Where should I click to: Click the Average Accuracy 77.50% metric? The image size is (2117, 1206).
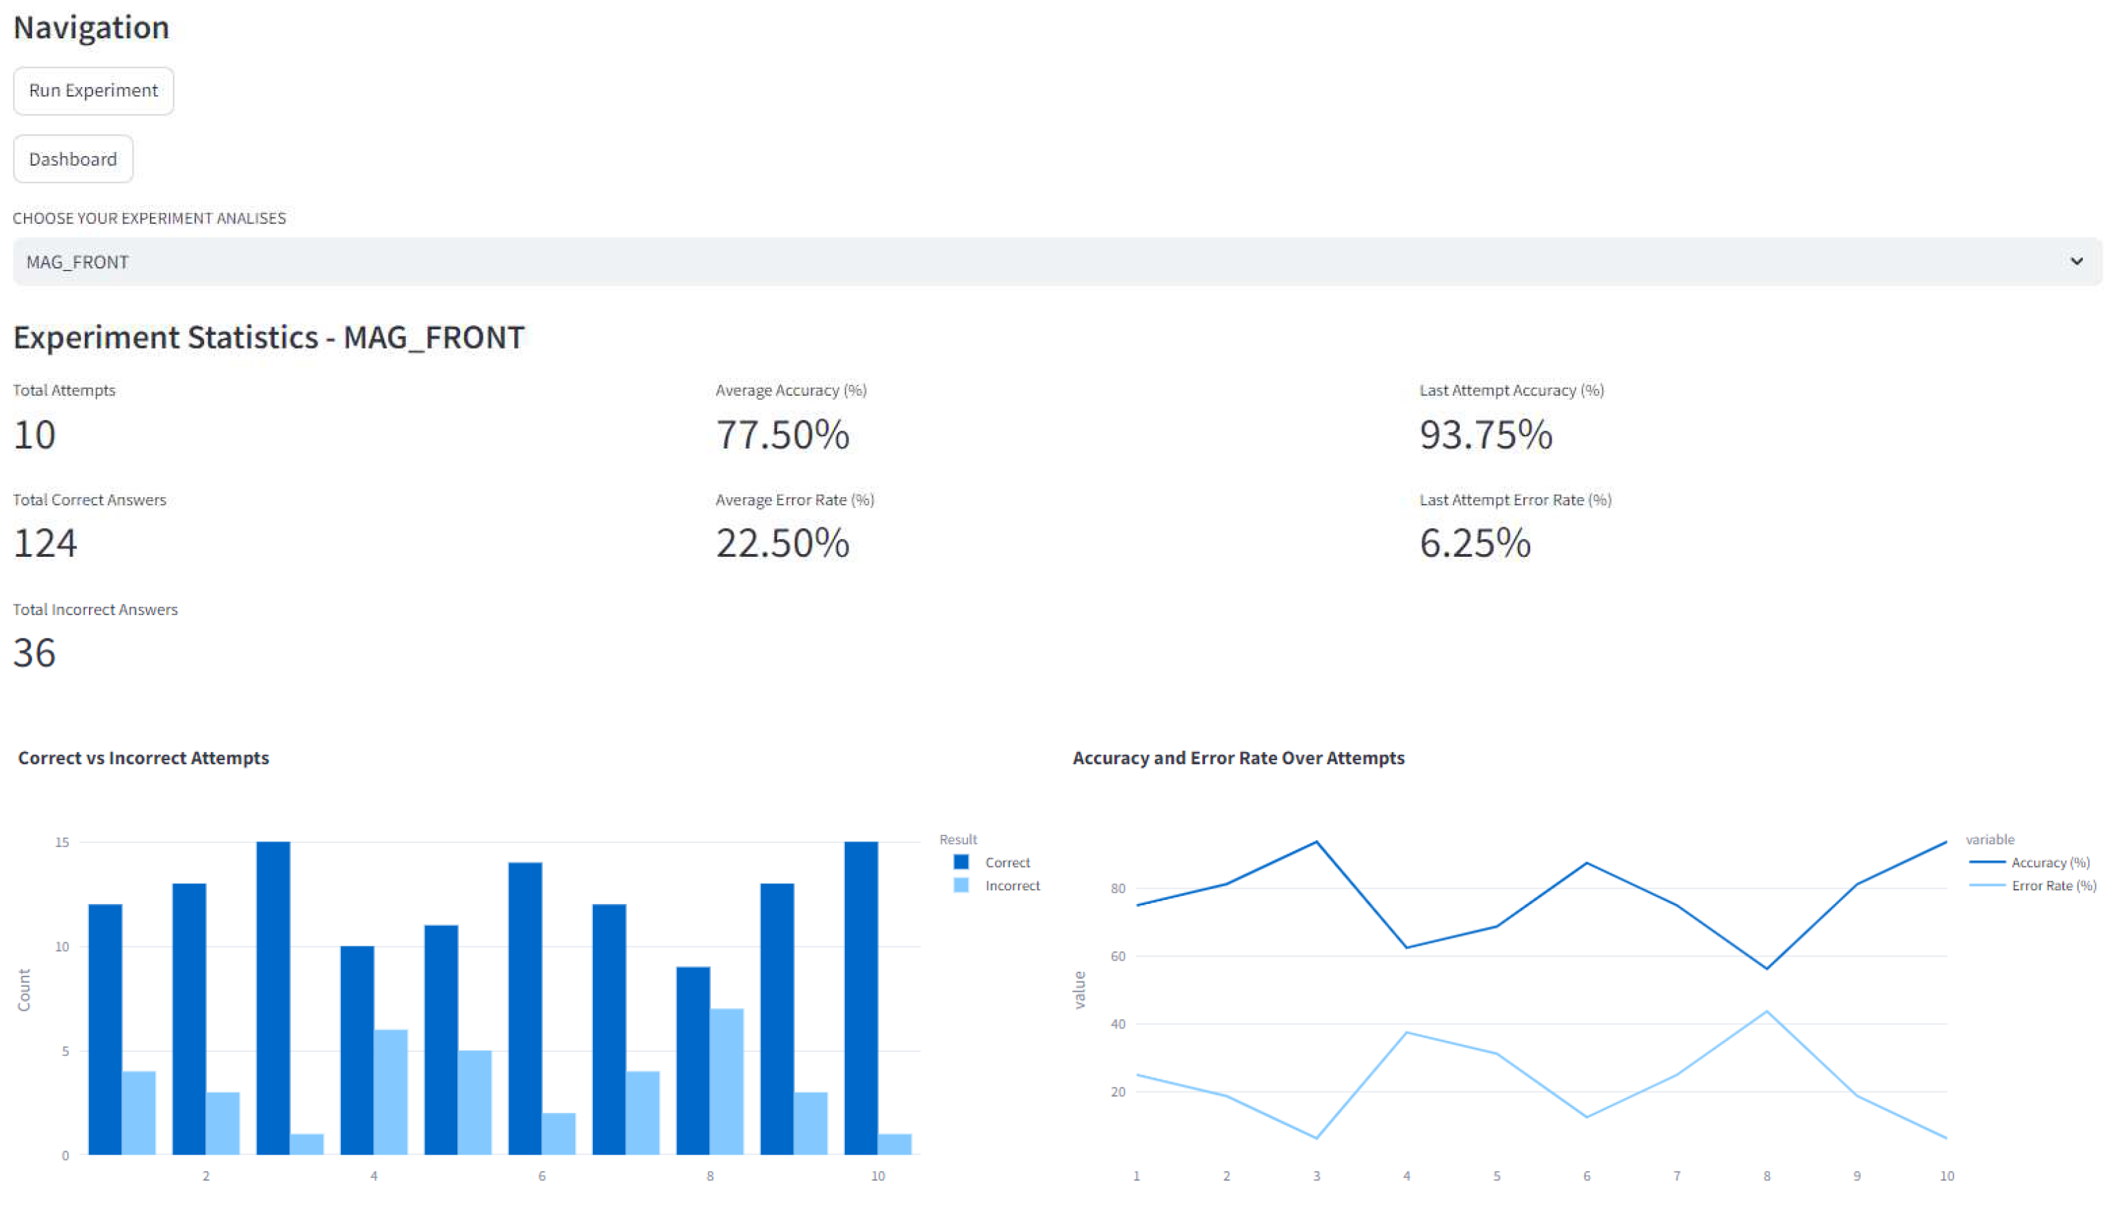coord(783,435)
